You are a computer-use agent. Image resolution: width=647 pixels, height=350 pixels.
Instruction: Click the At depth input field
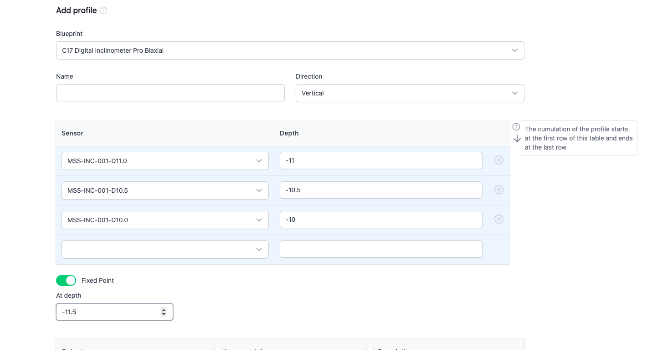point(109,312)
